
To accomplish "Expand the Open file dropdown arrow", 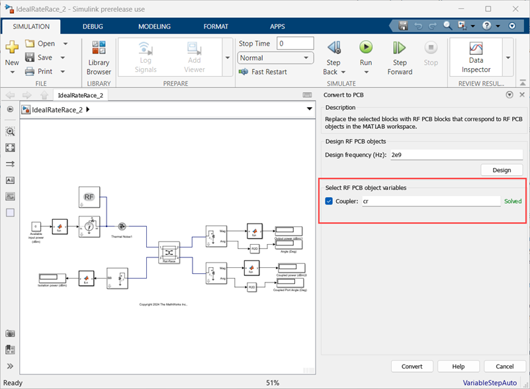I will tap(64, 43).
